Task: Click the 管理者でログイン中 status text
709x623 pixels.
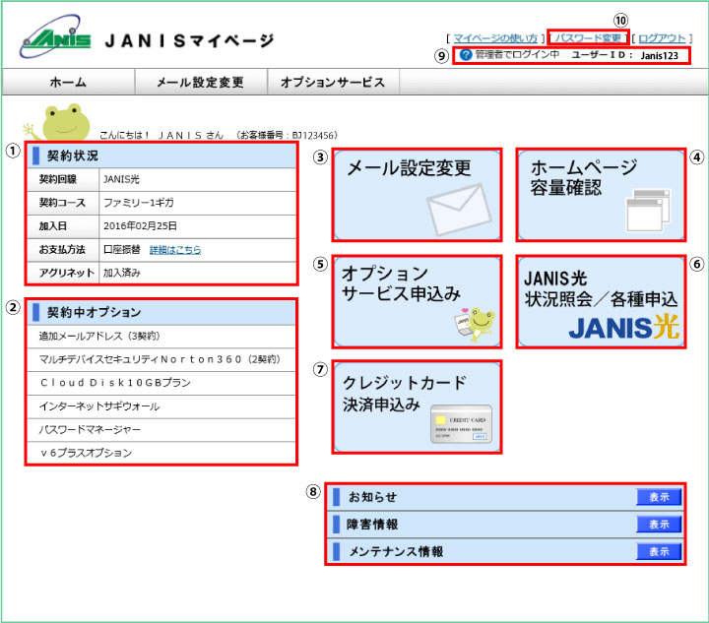Action: [x=517, y=55]
